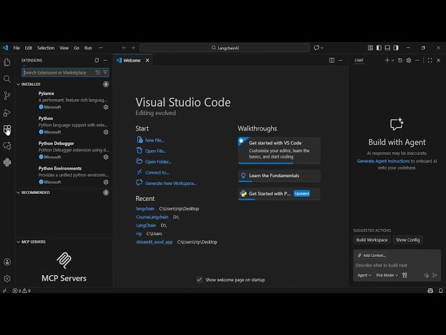Open the Selection menu
This screenshot has height=335, width=446.
[46, 48]
